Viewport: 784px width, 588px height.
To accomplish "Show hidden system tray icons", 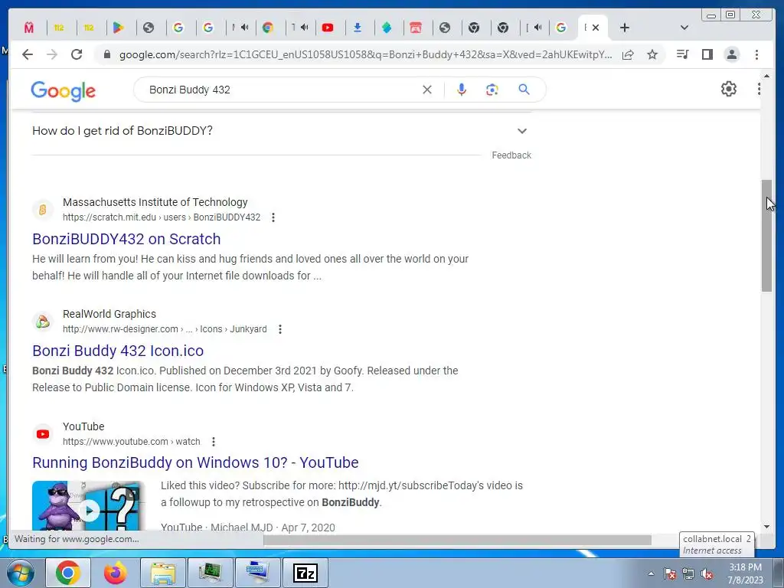I will tap(651, 574).
